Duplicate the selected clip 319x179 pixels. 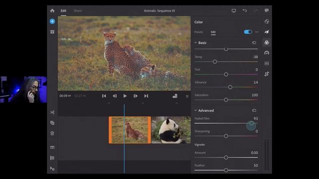pyautogui.click(x=52, y=123)
